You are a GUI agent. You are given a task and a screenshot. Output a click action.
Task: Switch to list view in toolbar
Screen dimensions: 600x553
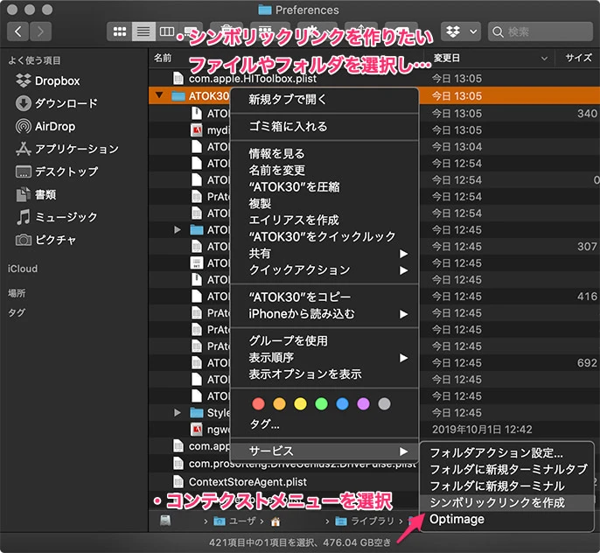(143, 31)
